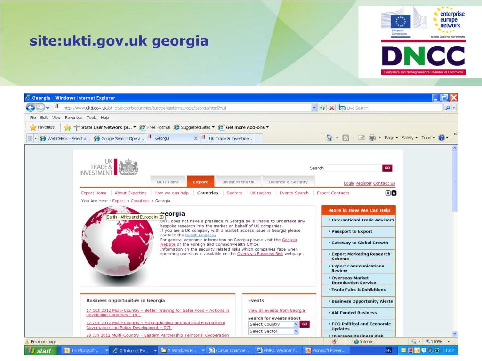
Task: Open the Help menu
Action: click(105, 118)
